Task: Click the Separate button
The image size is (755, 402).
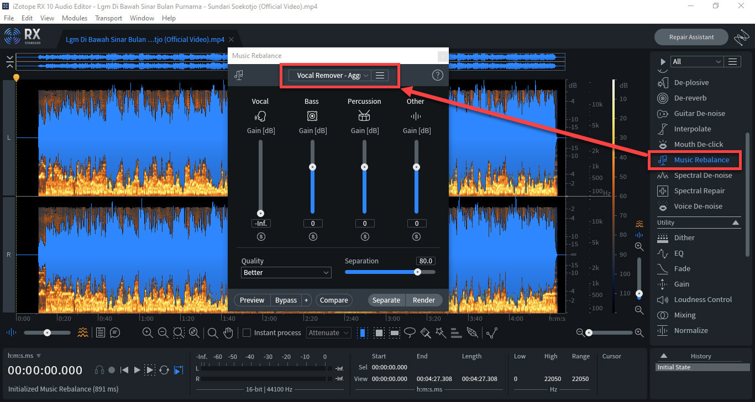Action: pos(386,300)
